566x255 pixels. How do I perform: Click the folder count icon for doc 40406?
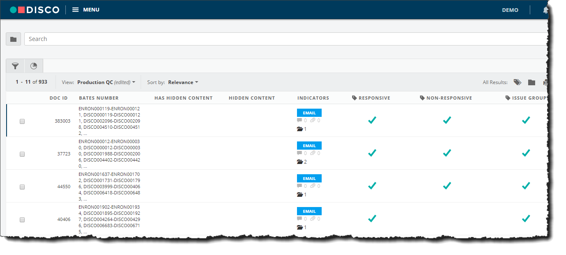point(299,228)
